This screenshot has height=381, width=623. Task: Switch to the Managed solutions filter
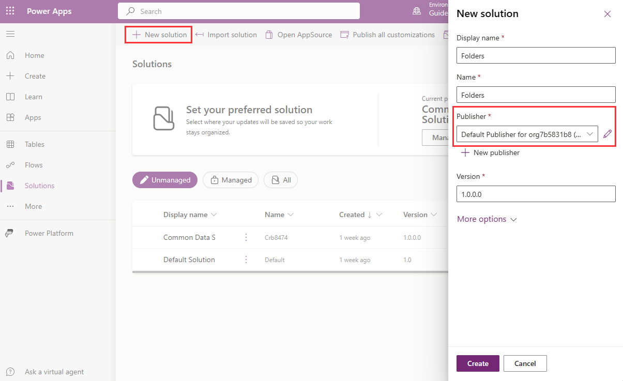[231, 180]
